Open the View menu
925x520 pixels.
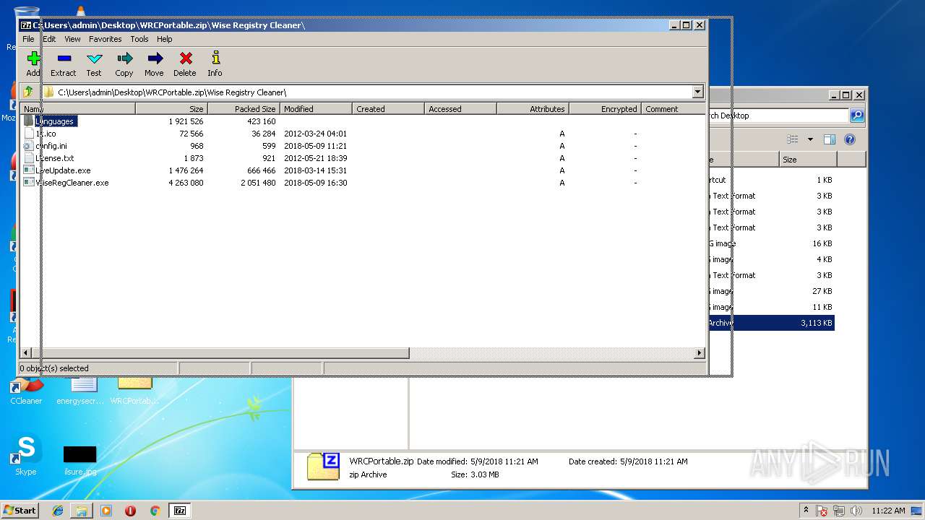coord(72,39)
